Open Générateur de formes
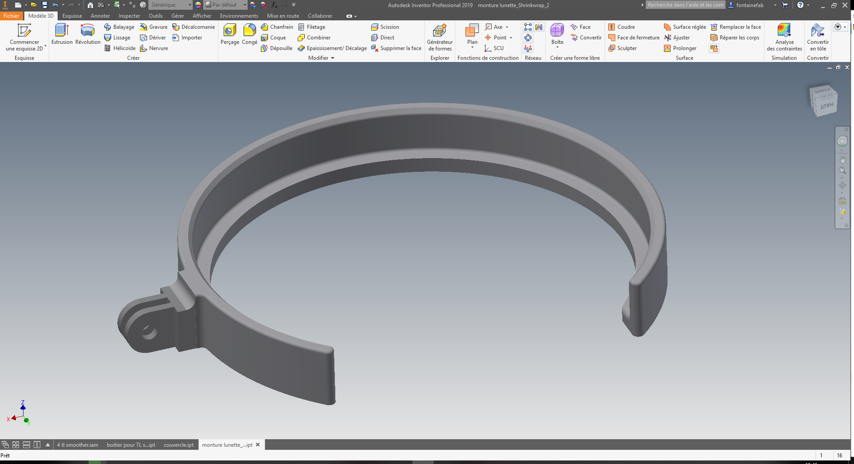854x464 pixels. coord(440,37)
